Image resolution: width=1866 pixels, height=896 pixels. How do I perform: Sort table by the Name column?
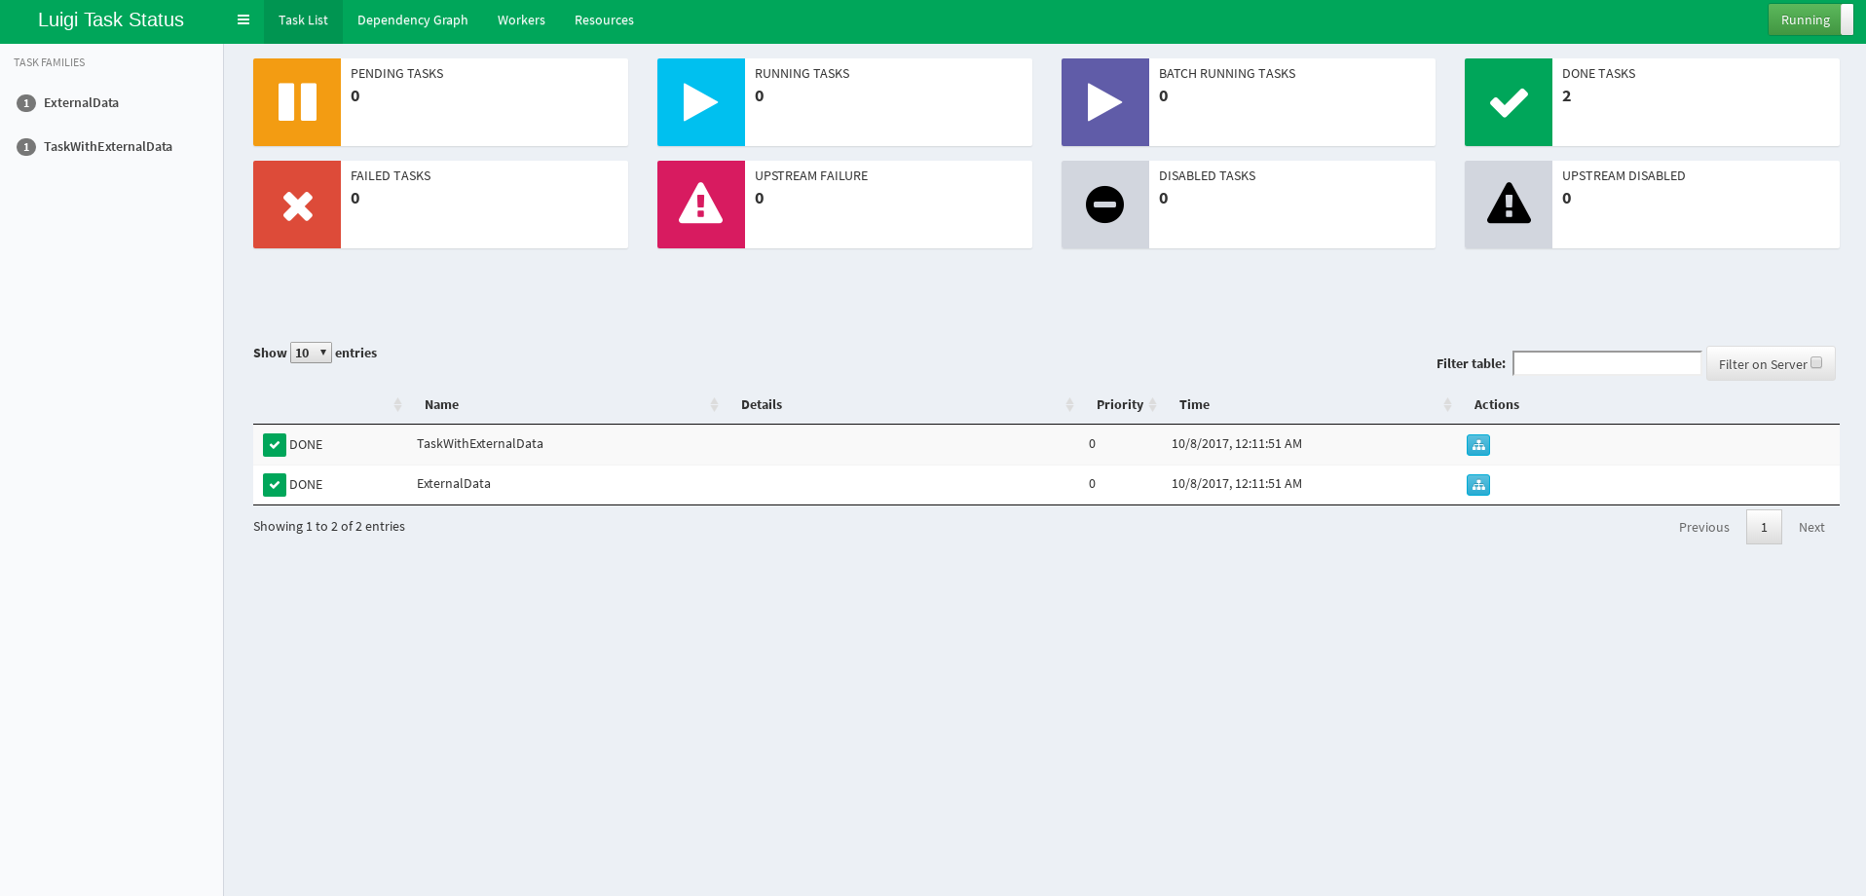pyautogui.click(x=569, y=404)
